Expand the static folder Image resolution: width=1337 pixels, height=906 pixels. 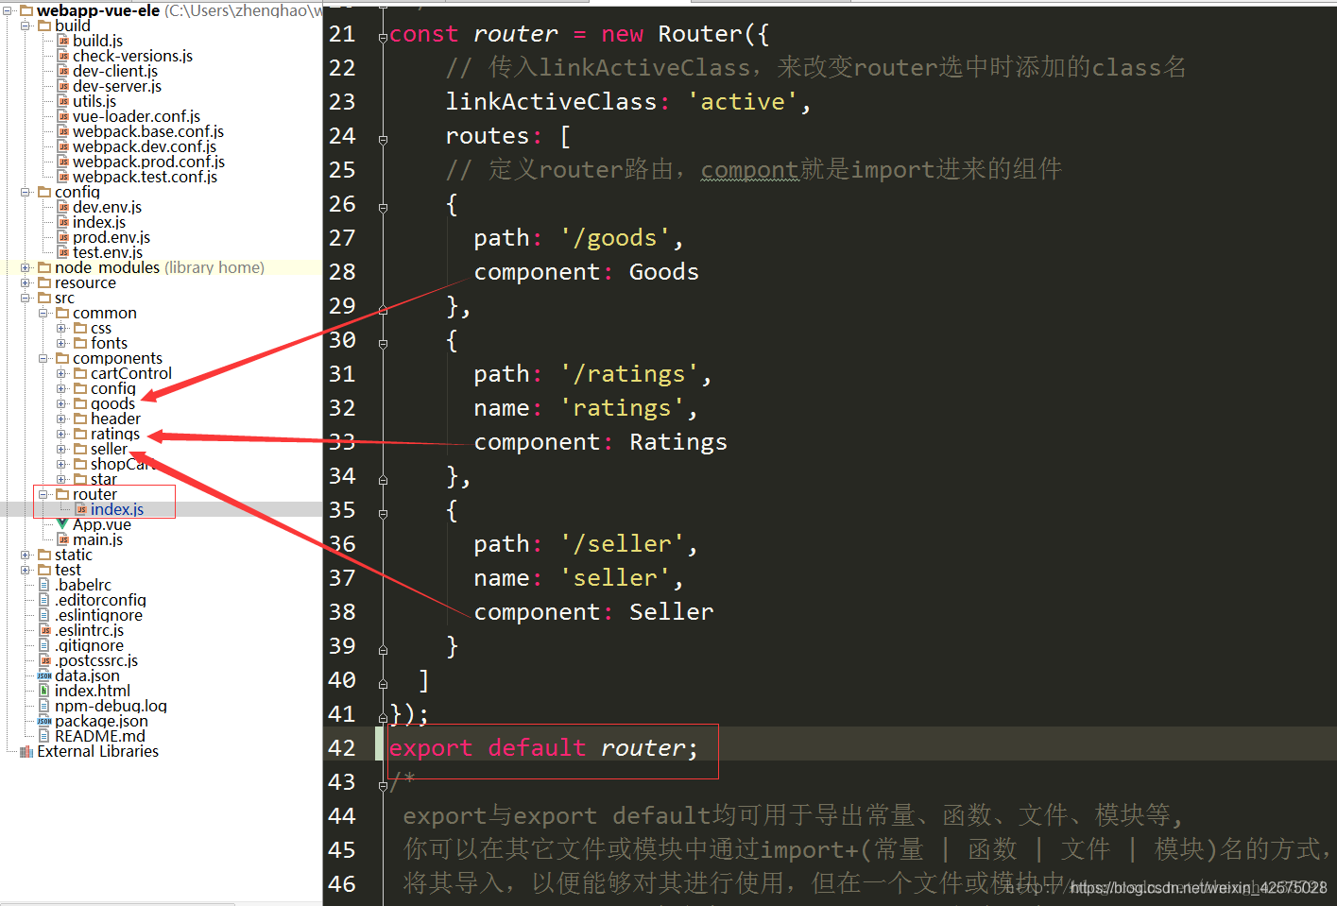click(26, 555)
